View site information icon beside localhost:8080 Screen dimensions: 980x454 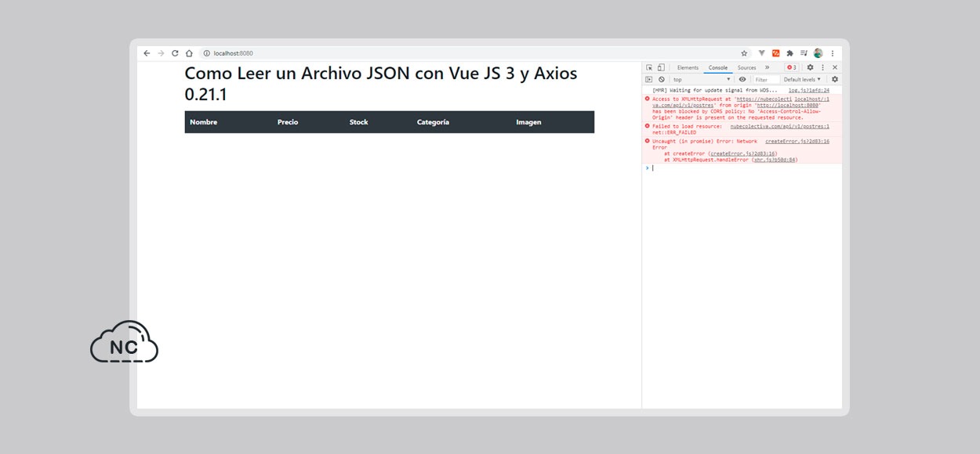207,53
